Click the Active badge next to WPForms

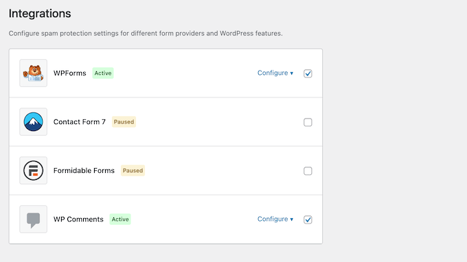[103, 73]
